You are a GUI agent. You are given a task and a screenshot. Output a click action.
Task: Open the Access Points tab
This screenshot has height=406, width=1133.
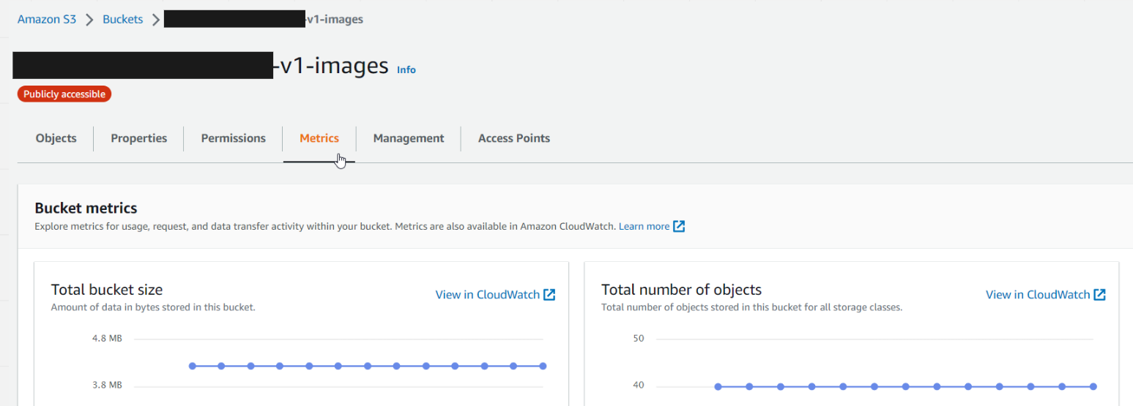point(514,138)
